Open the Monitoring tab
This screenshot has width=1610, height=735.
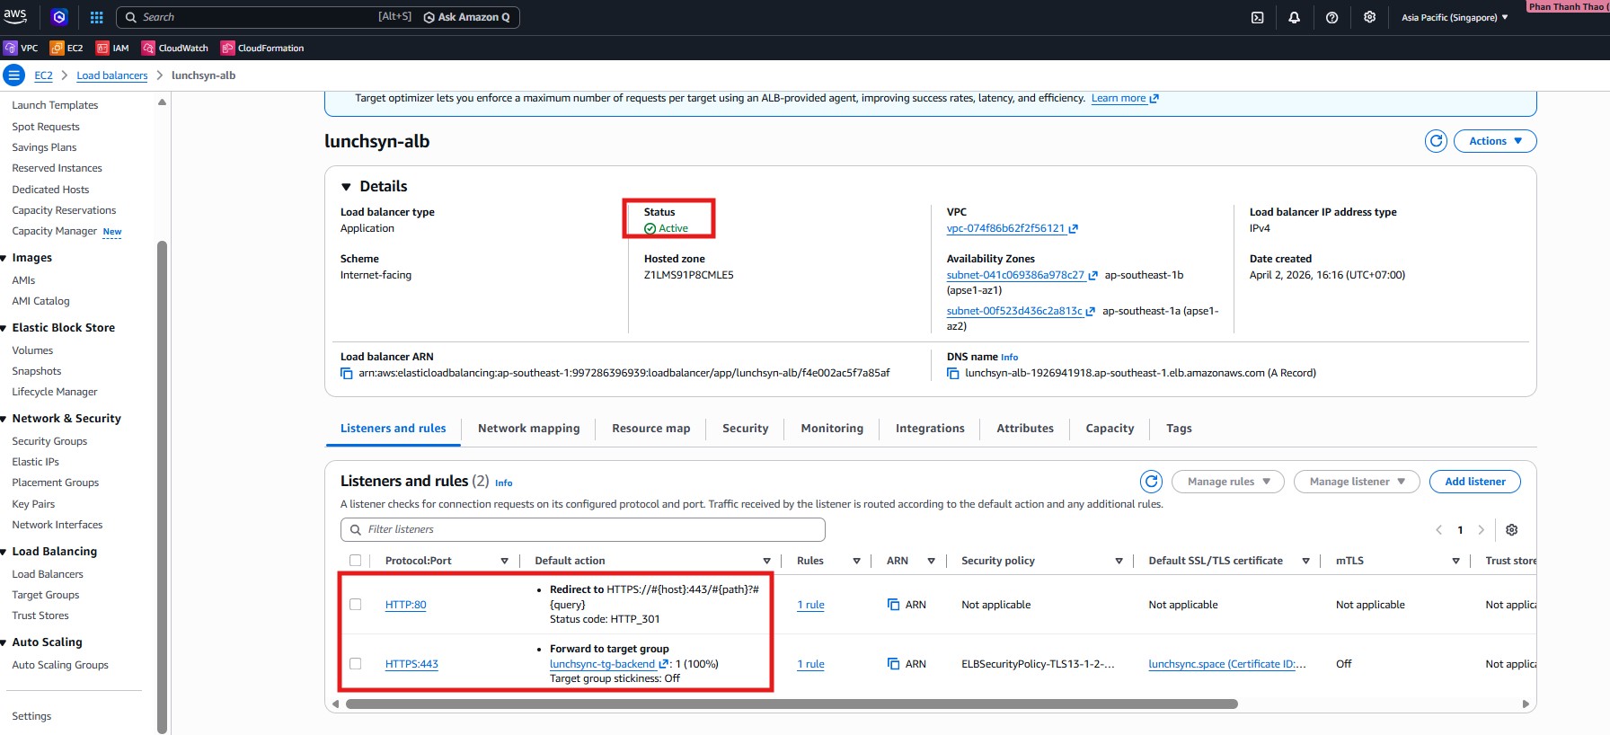click(x=832, y=429)
